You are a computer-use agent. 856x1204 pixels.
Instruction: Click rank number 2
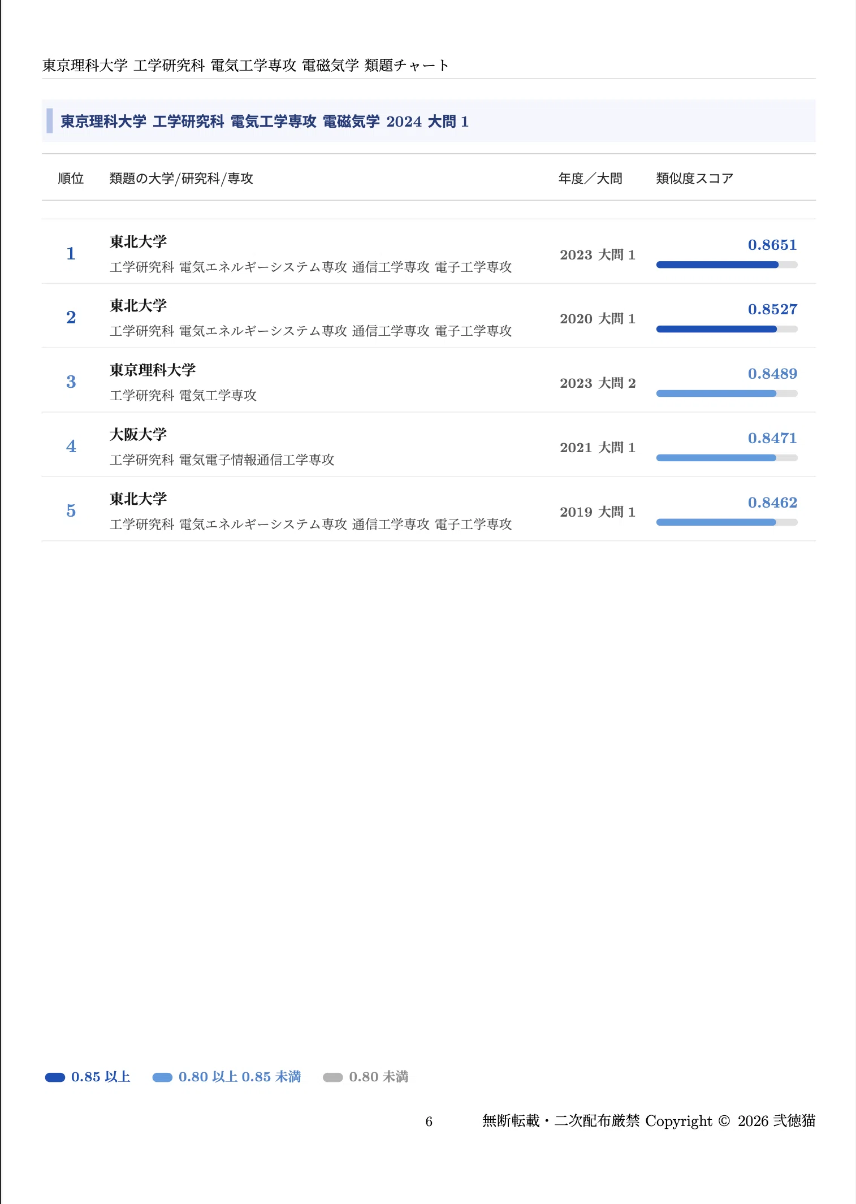click(x=71, y=317)
